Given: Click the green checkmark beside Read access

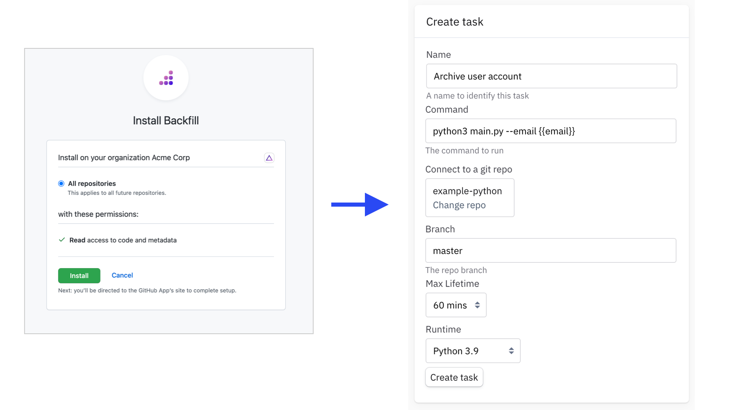Looking at the screenshot, I should pos(62,240).
